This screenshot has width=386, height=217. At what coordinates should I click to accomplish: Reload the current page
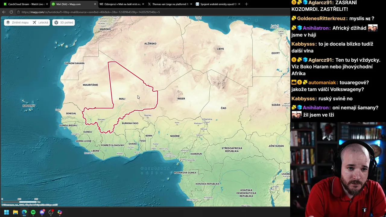click(x=11, y=12)
